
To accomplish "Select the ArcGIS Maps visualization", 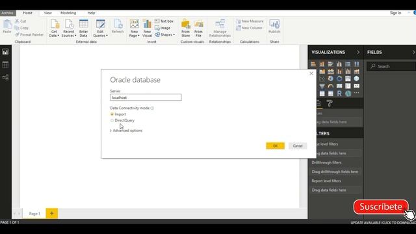I will click(x=348, y=94).
